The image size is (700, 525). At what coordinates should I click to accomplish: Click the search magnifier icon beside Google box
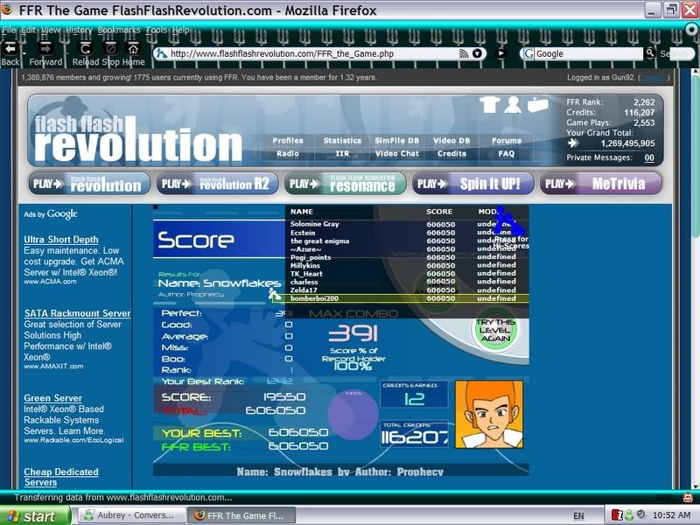650,53
